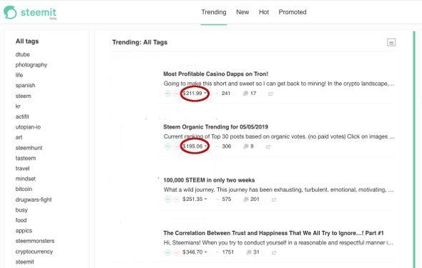Filter by the food tag
This screenshot has height=268, width=422.
[21, 220]
